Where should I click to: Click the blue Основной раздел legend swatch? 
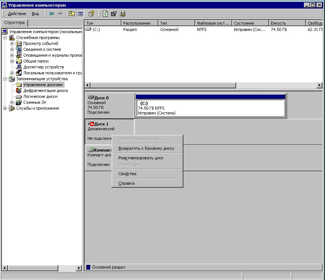(88, 267)
